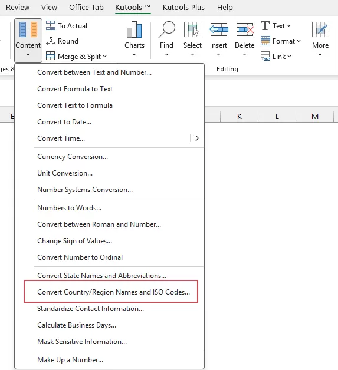The width and height of the screenshot is (338, 370).
Task: Expand the Charts dropdown chevron
Action: point(134,55)
